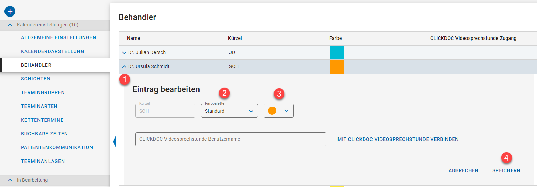Save changes with Speichern

click(506, 170)
